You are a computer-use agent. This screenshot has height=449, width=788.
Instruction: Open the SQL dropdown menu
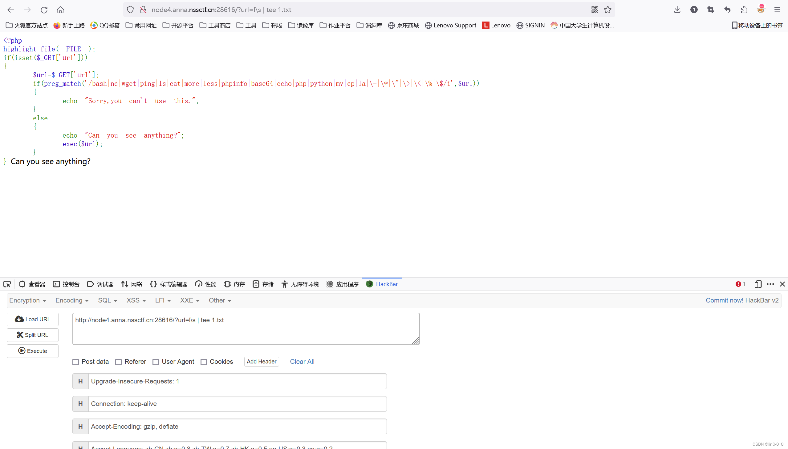(x=108, y=300)
